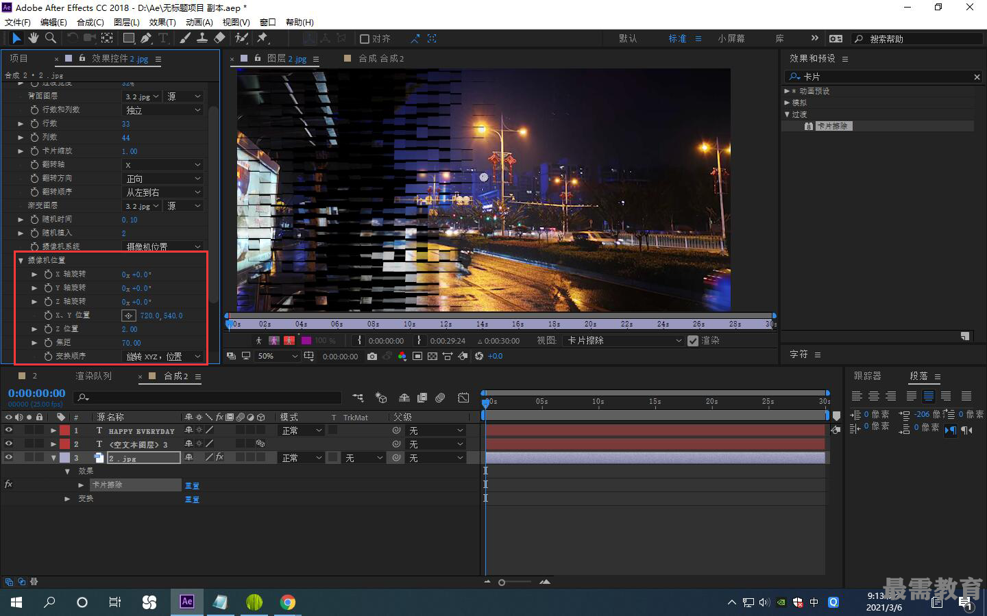Switch to the 默认 workspace
Image resolution: width=987 pixels, height=616 pixels.
tap(628, 39)
